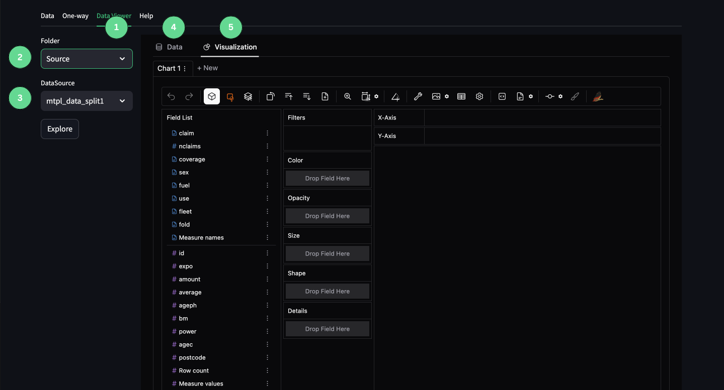724x390 pixels.
Task: Click the bird logo icon in toolbar
Action: [598, 96]
